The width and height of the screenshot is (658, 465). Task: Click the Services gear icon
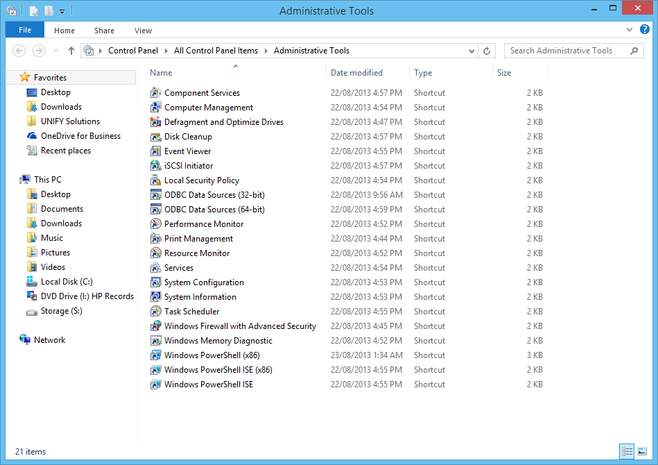[x=156, y=268]
